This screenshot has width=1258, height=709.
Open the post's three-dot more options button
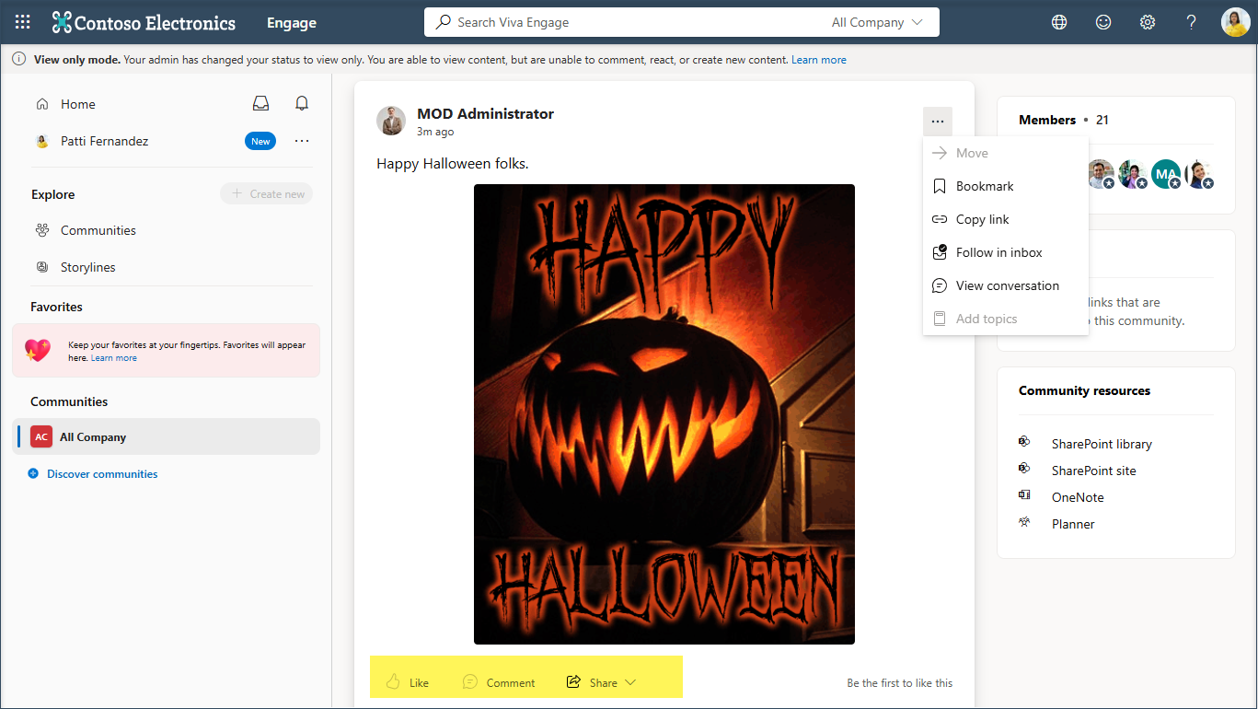click(937, 122)
